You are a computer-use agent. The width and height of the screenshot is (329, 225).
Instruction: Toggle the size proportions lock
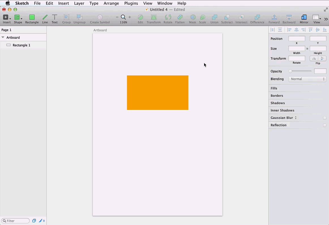tap(307, 49)
